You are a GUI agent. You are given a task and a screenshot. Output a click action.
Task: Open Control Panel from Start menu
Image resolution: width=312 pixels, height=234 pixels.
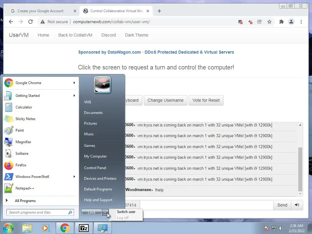[x=95, y=168]
